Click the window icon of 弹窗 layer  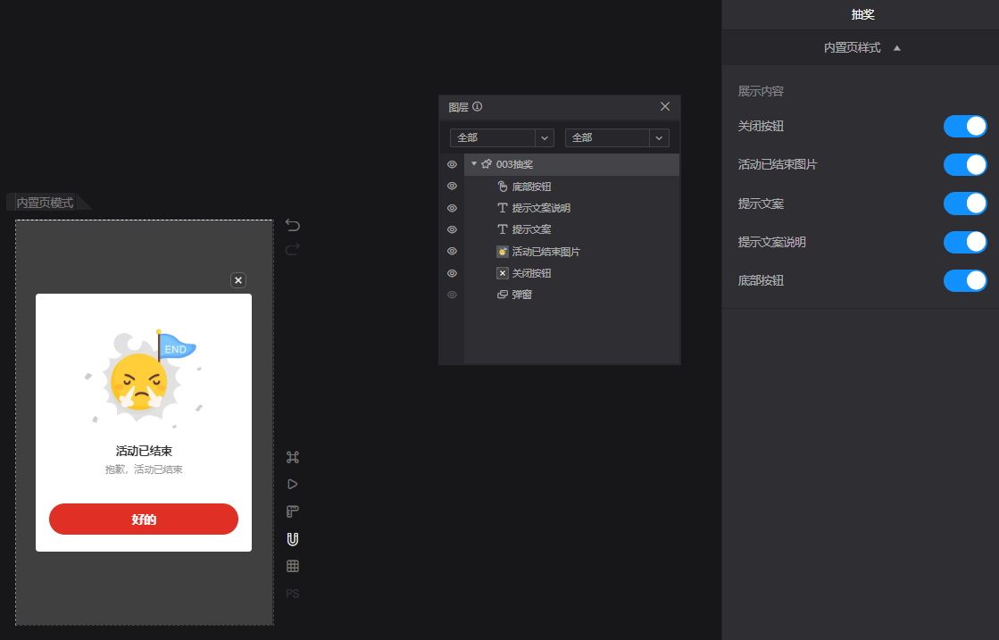pyautogui.click(x=502, y=295)
